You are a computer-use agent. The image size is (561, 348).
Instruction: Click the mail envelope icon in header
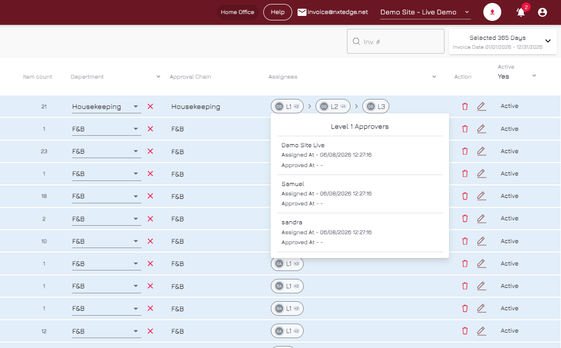302,12
